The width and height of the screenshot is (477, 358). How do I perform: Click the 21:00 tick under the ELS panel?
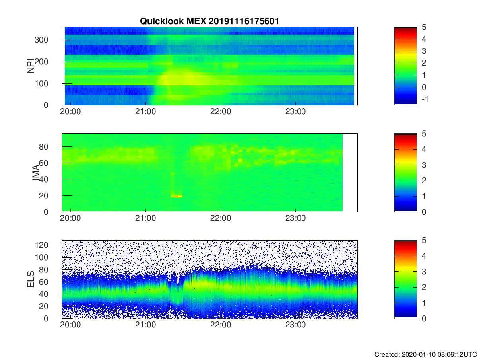point(145,325)
